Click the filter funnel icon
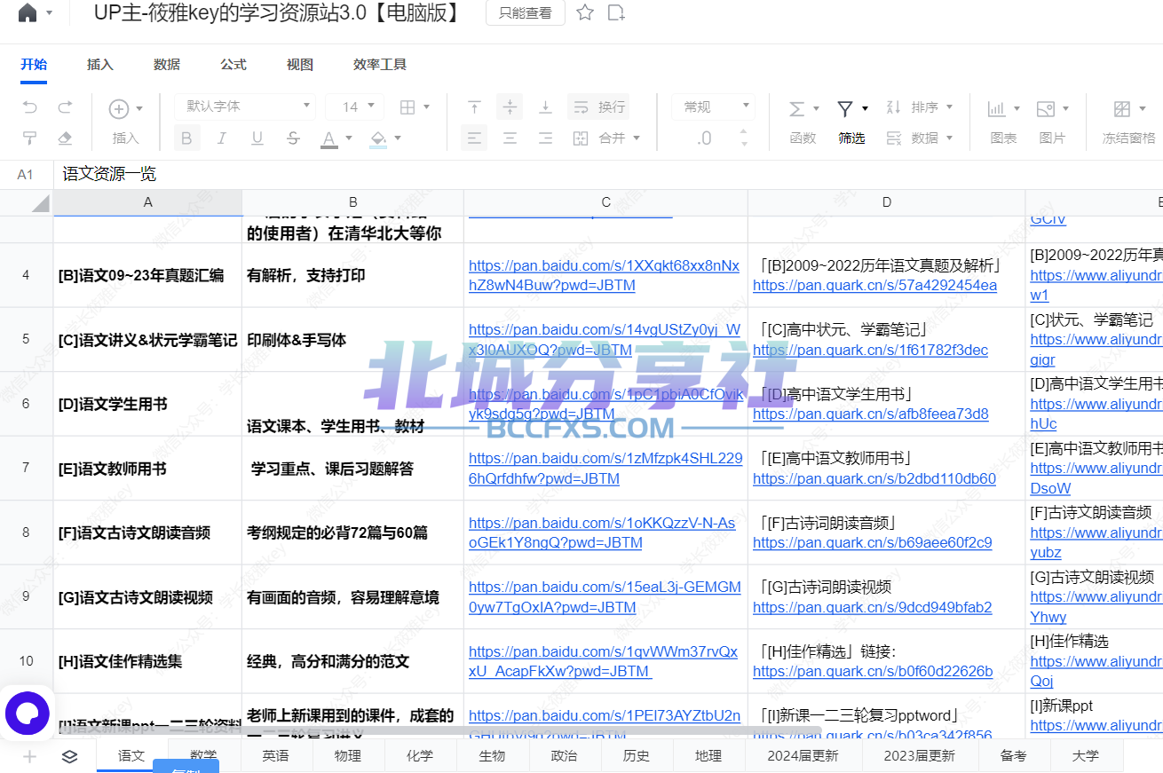 coord(845,108)
